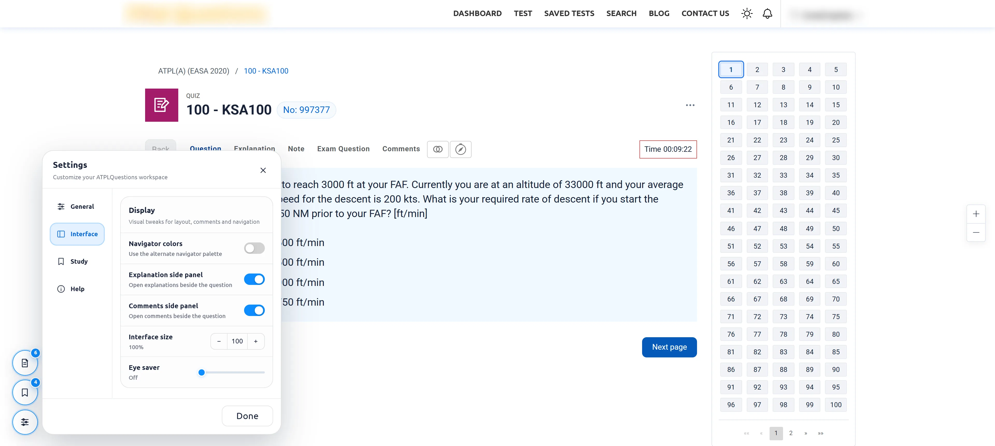995x446 pixels.
Task: Open the floating settings sliders button
Action: coord(25,422)
